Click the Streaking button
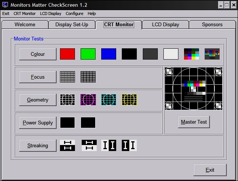238x181 pixels. pyautogui.click(x=38, y=146)
